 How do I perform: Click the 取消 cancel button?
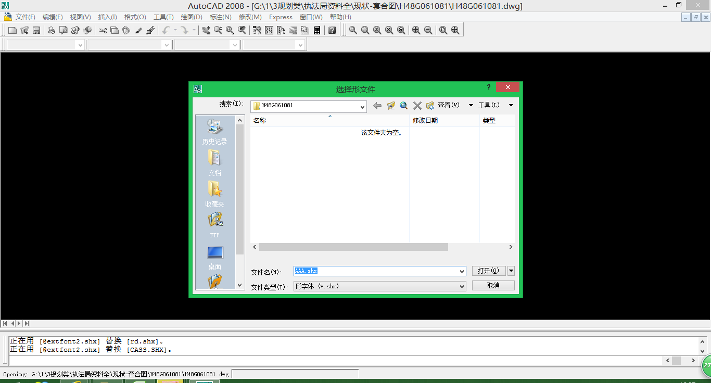click(493, 285)
